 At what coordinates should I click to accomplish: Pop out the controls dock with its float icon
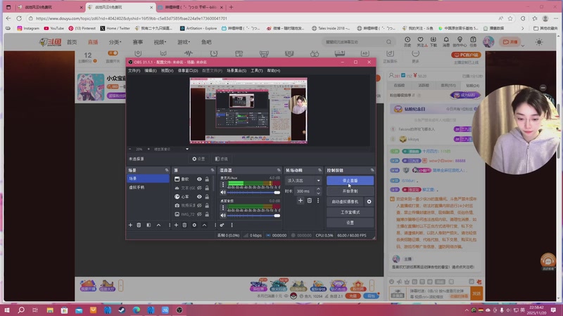click(372, 170)
